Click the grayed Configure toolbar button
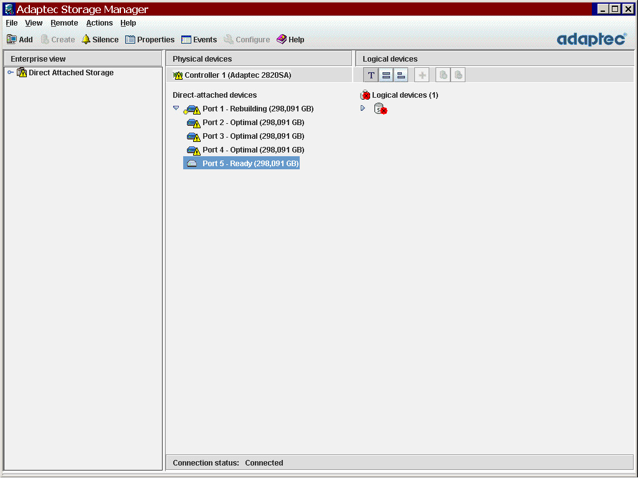The height and width of the screenshot is (478, 638). (247, 39)
